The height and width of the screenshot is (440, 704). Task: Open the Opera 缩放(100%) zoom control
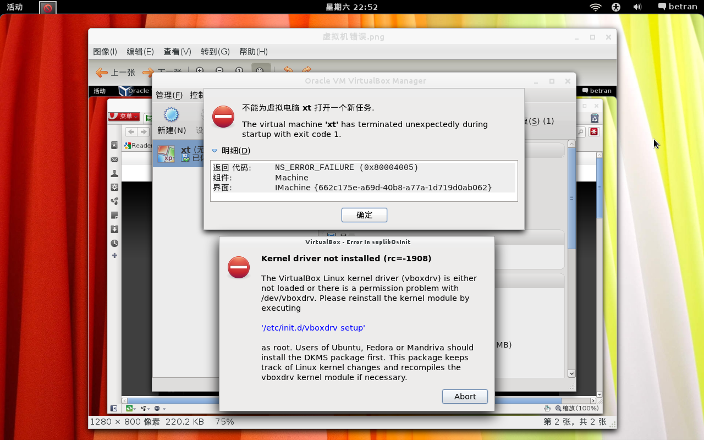pos(577,408)
